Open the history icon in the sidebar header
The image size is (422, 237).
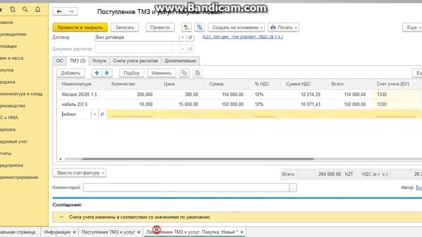13,10
